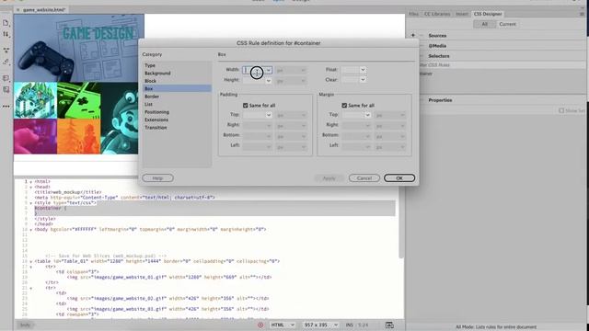Open the HTML language dropdown in status bar
The width and height of the screenshot is (589, 331).
tap(283, 325)
